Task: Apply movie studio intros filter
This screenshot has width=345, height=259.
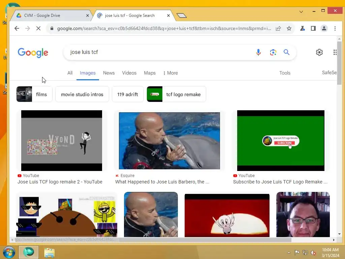Action: pos(82,94)
